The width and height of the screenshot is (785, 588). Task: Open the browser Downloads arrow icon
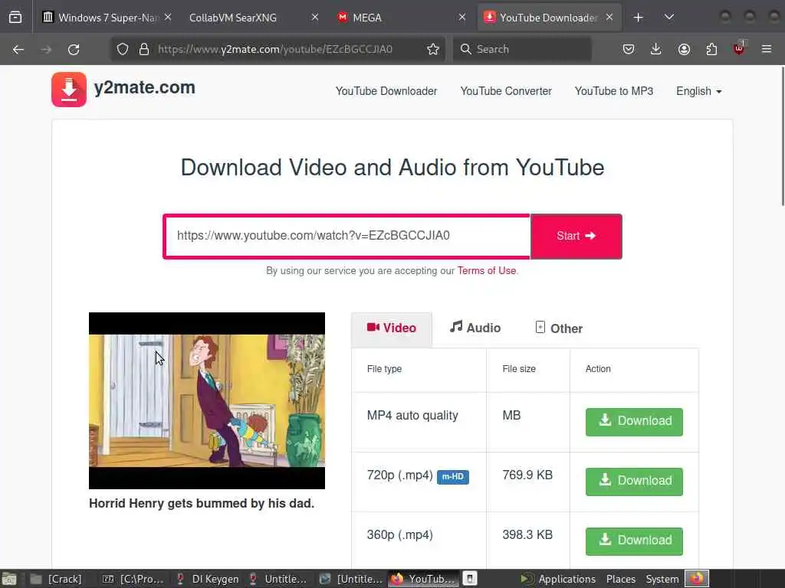coord(656,49)
